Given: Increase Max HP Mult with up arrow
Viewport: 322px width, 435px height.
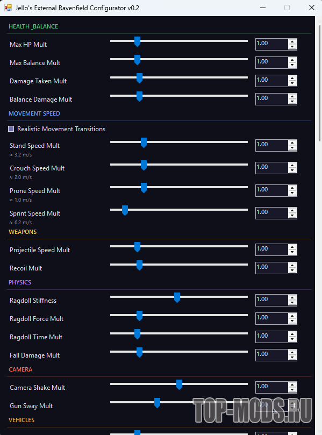Looking at the screenshot, I should tap(292, 41).
